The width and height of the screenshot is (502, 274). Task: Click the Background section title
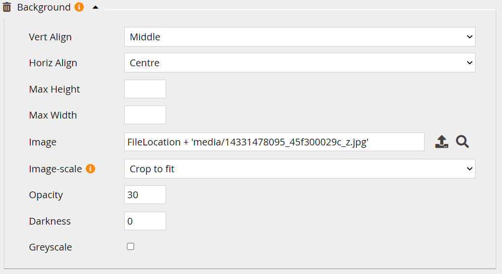tap(44, 8)
